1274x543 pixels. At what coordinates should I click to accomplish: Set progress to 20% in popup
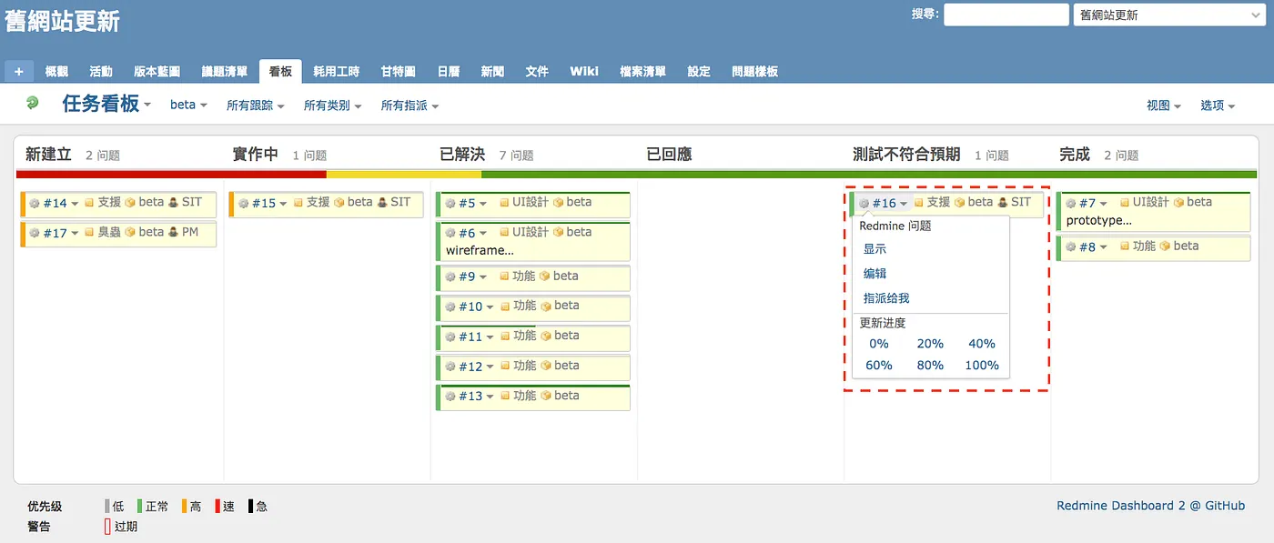point(930,344)
